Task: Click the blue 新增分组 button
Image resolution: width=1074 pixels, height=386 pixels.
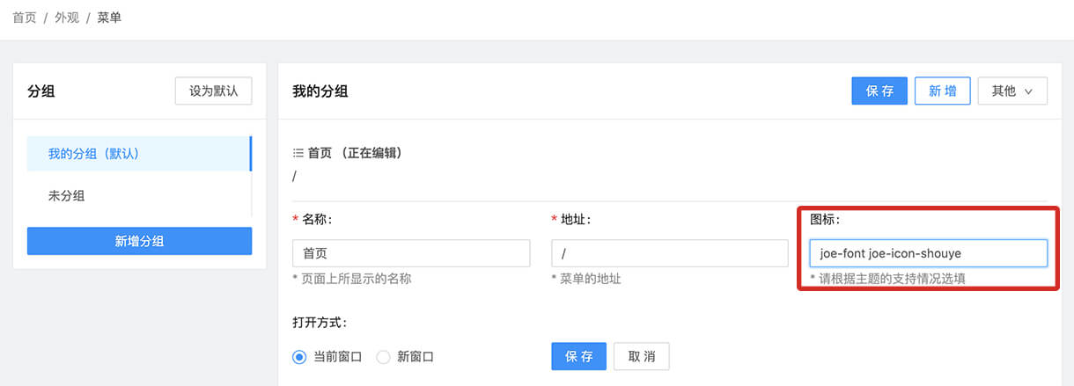Action: coord(139,241)
